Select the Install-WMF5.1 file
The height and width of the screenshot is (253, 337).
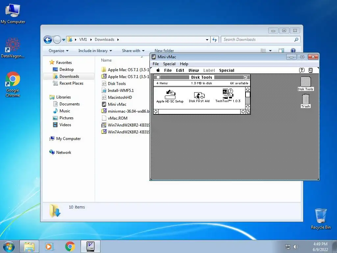coord(120,91)
